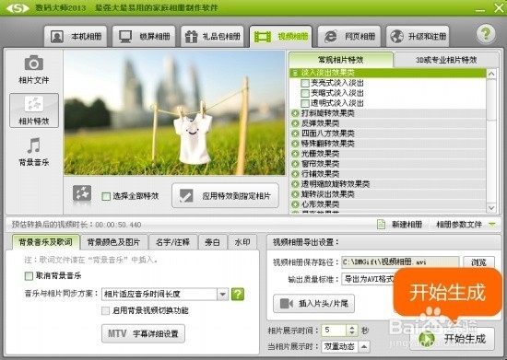Open the 相片文件 camera panel
The height and width of the screenshot is (360, 507).
(x=33, y=70)
